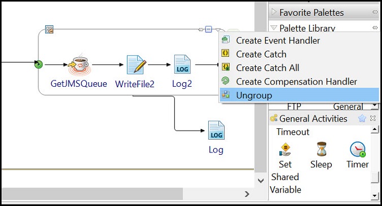This screenshot has width=382, height=206.
Task: Mark General Activities as favorite star
Action: tap(362, 118)
